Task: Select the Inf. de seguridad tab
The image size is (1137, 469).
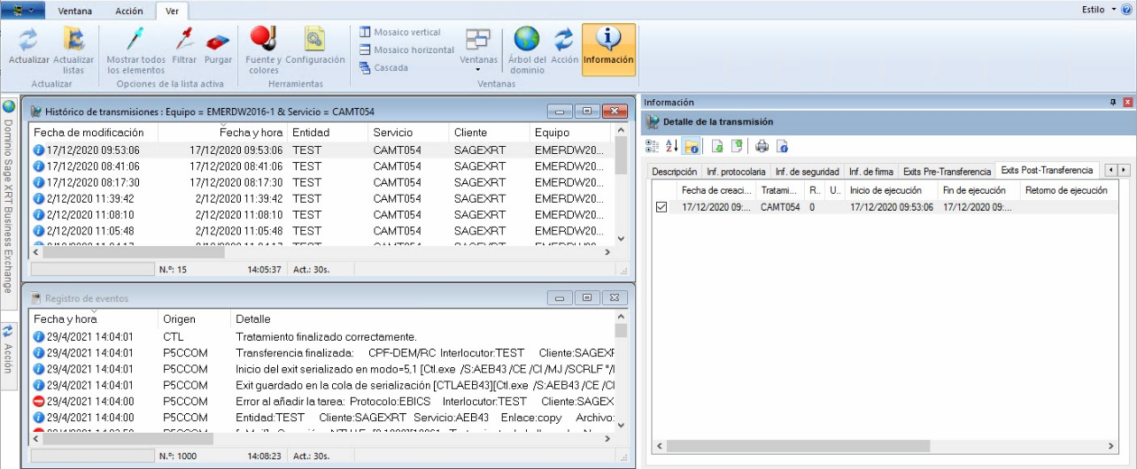Action: coord(806,171)
